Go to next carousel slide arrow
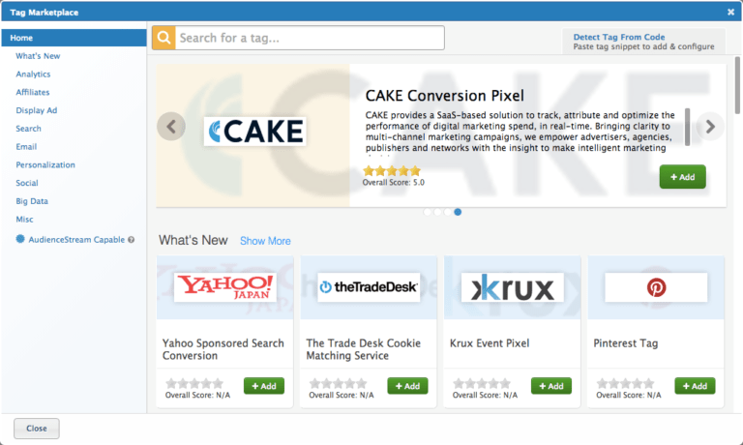 pos(710,127)
